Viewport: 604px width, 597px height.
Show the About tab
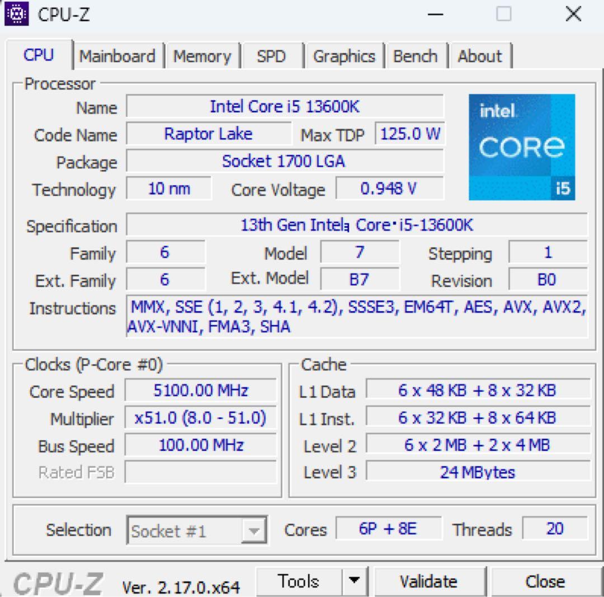[480, 56]
